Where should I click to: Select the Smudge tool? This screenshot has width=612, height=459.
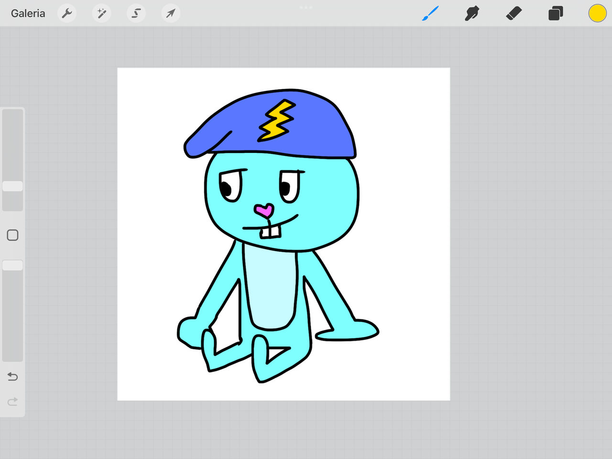pyautogui.click(x=472, y=13)
